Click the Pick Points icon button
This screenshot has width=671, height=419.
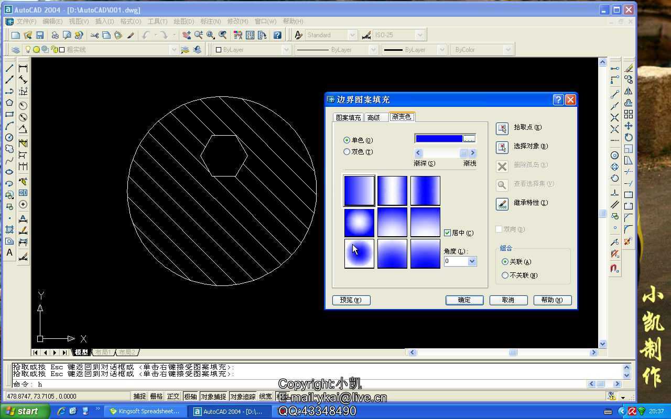click(502, 128)
